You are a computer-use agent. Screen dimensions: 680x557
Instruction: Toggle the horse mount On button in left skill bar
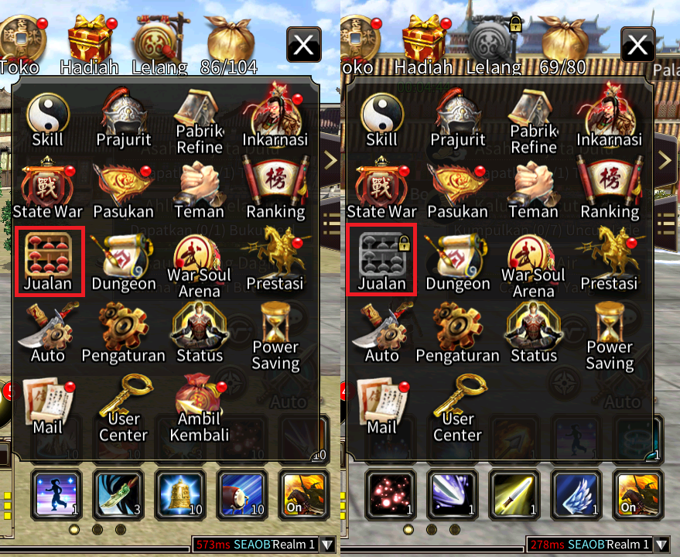pyautogui.click(x=303, y=494)
